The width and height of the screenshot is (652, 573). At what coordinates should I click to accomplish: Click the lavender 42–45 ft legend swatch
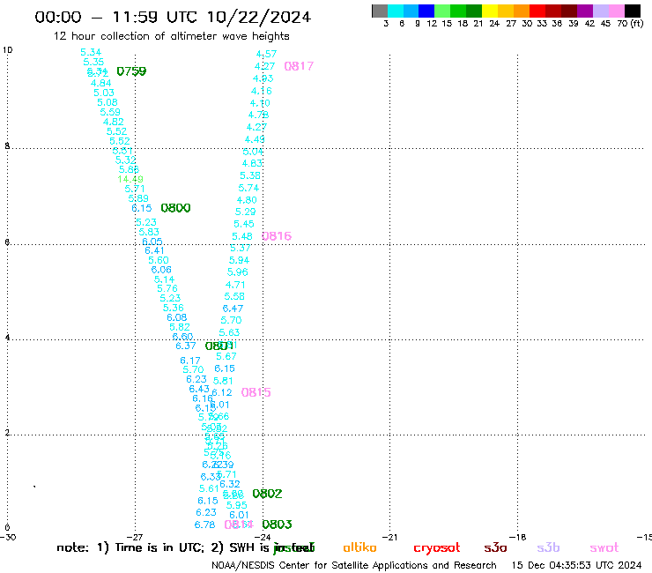[x=601, y=11]
